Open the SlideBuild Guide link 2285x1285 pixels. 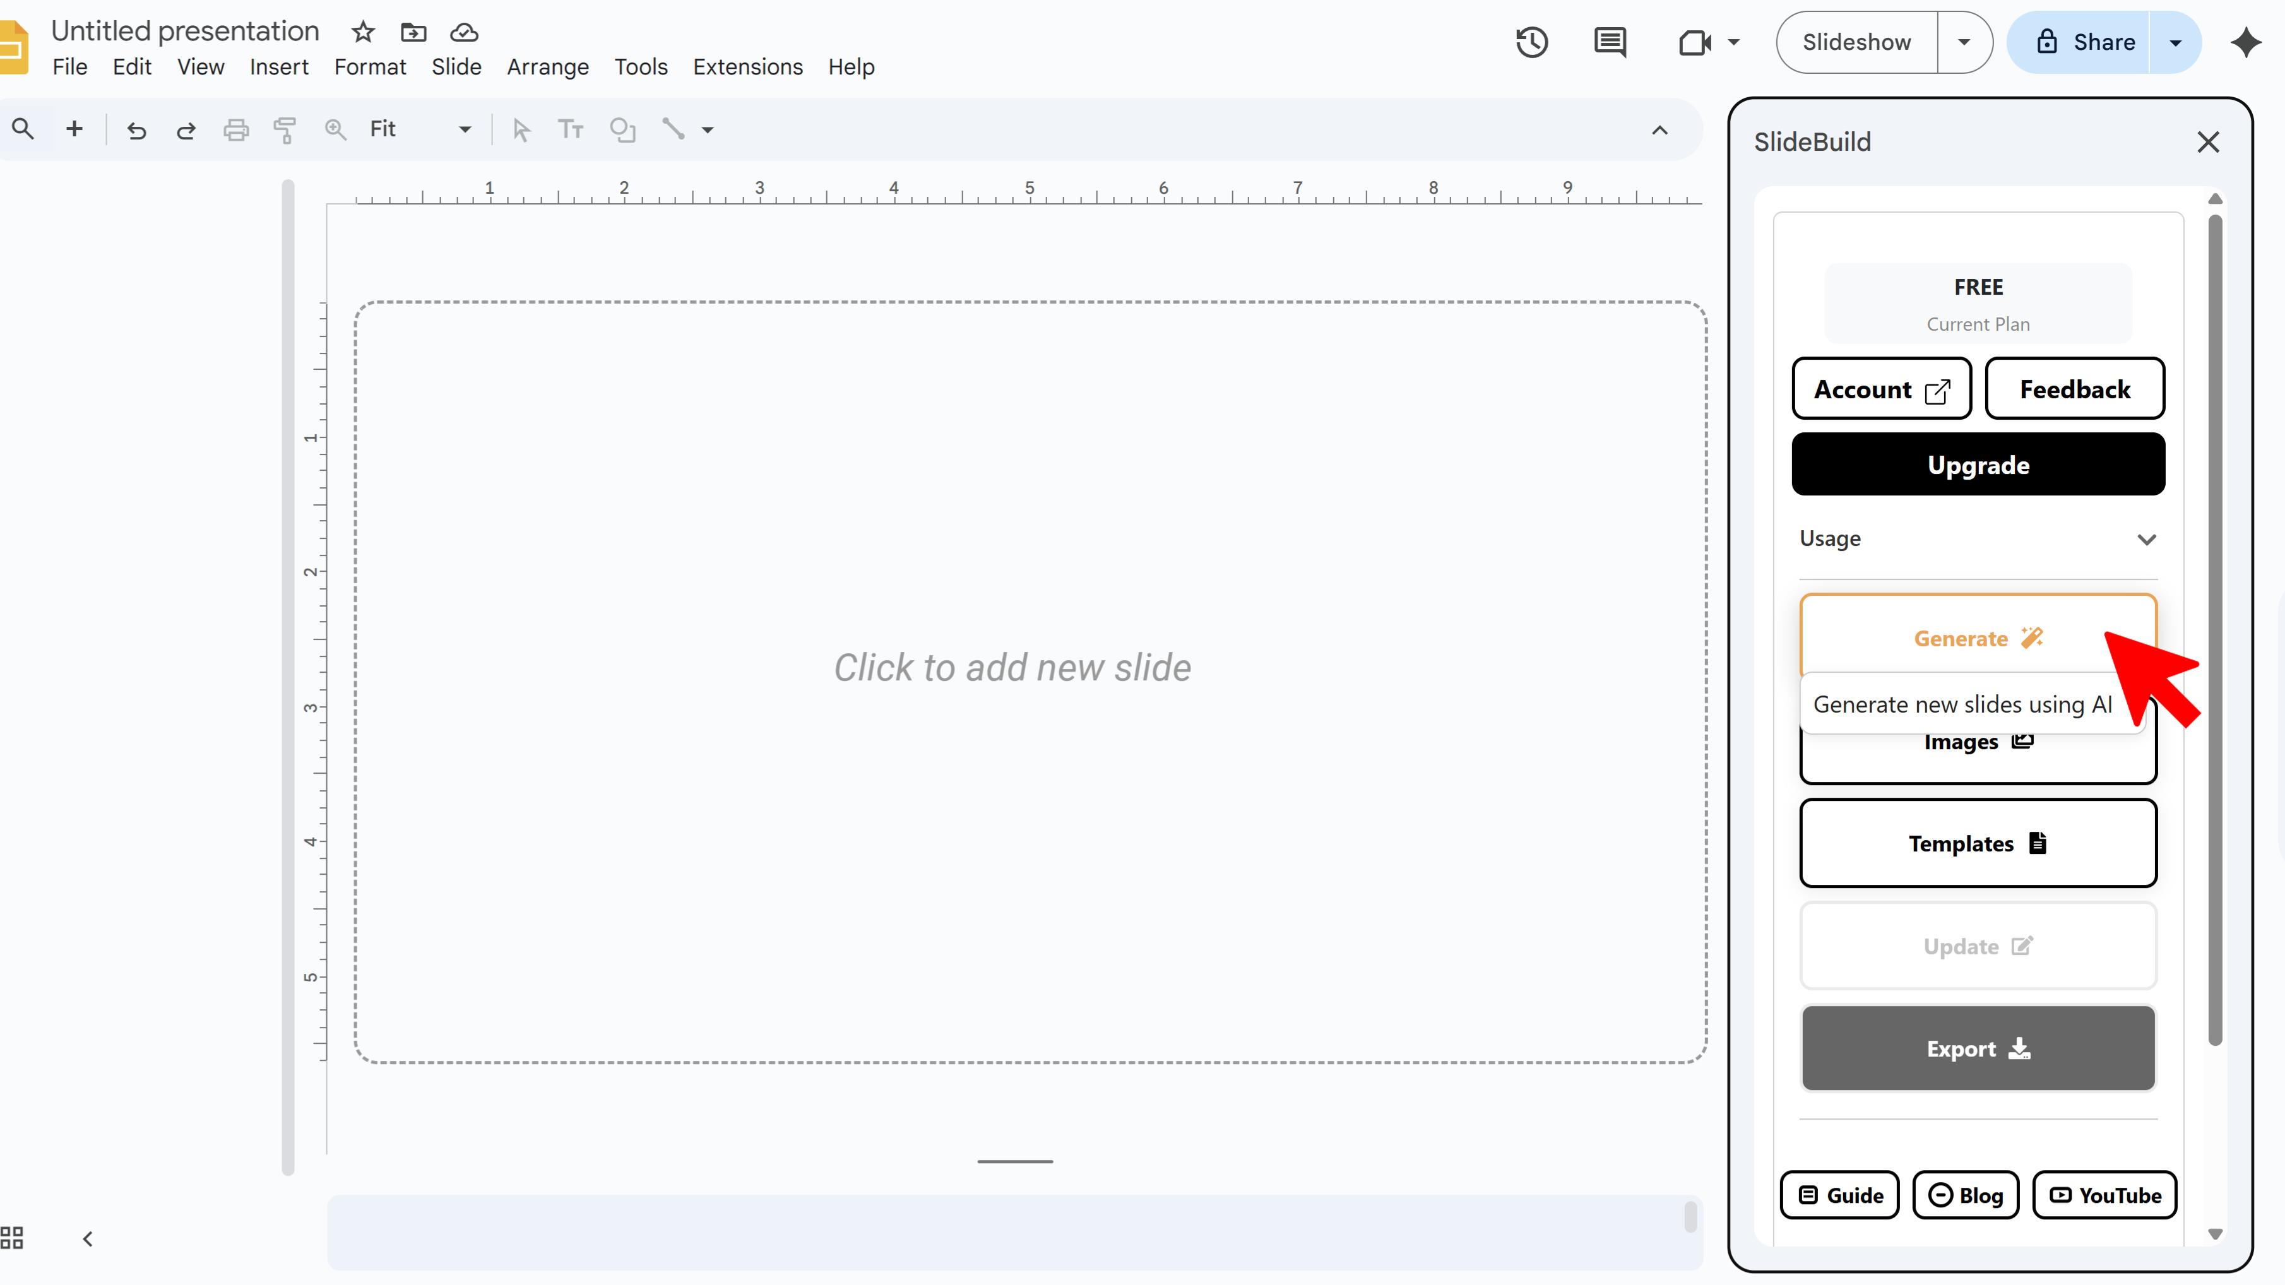(x=1840, y=1195)
